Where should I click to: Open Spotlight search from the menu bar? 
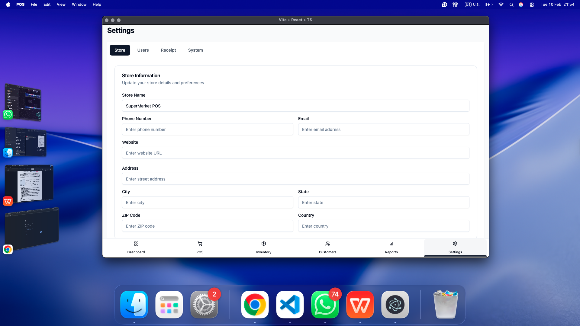point(511,5)
